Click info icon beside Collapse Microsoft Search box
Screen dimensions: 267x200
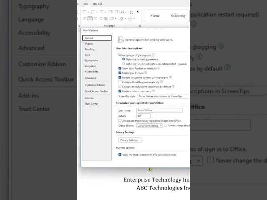pos(173,86)
